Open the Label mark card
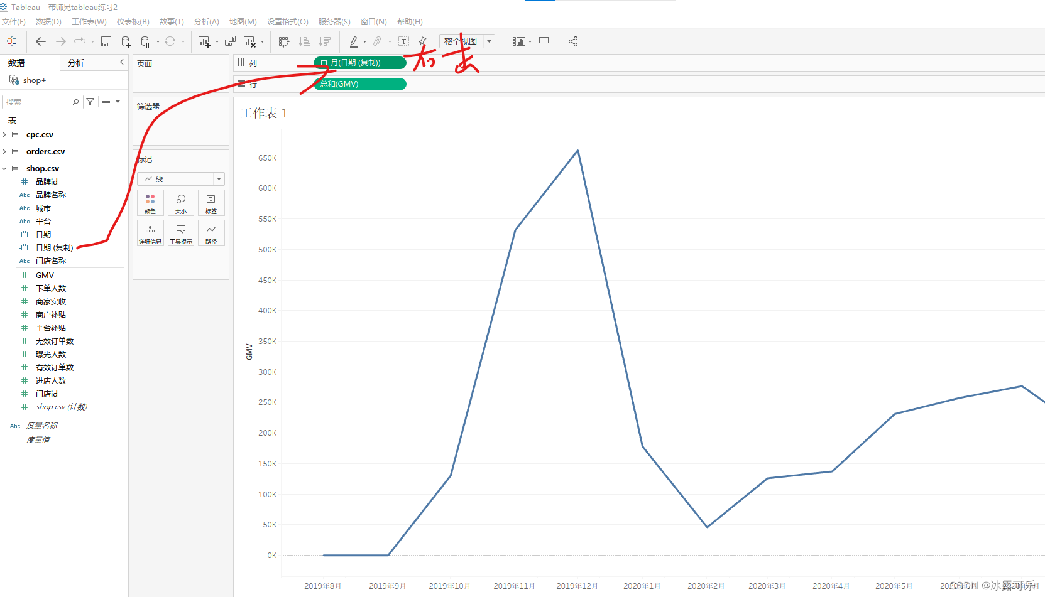Image resolution: width=1045 pixels, height=597 pixels. click(211, 203)
